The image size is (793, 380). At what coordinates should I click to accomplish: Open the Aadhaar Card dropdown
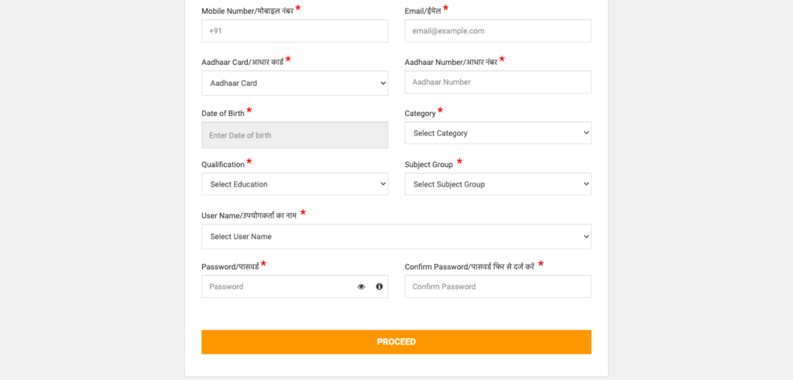[295, 83]
